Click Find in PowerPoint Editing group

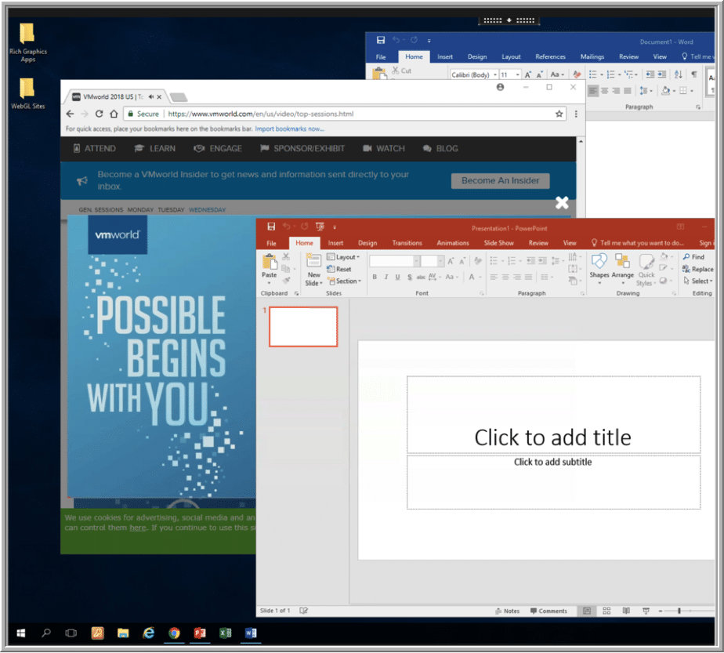[x=693, y=257]
